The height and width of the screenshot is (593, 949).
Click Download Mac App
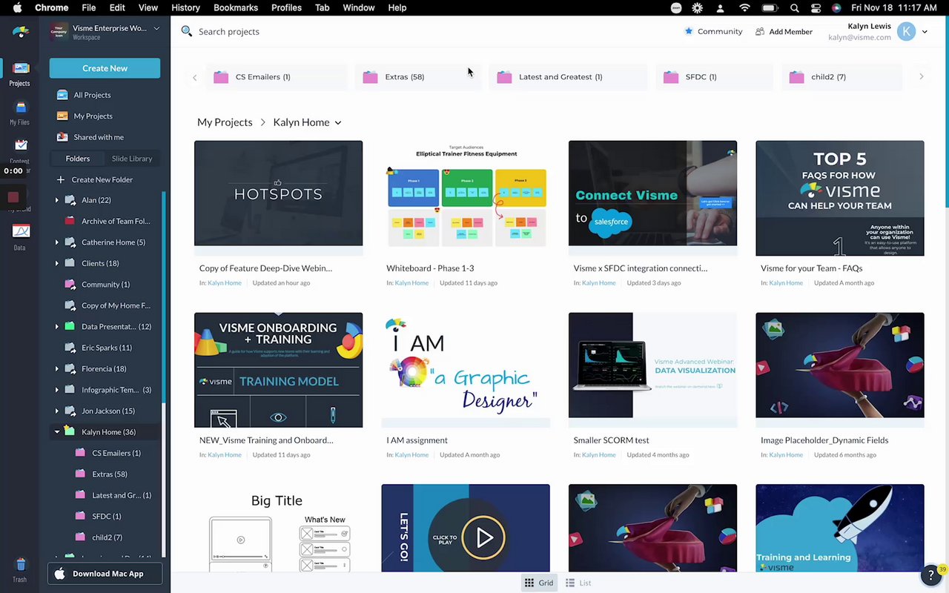click(x=105, y=574)
